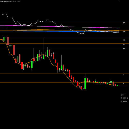This screenshot has width=129, height=129.
Task: Click the '3' price axis label
Action: 123,83
